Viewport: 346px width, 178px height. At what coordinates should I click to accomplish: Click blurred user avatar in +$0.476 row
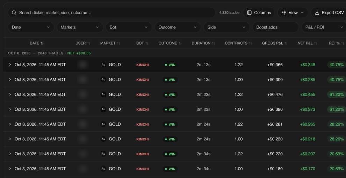(82, 95)
